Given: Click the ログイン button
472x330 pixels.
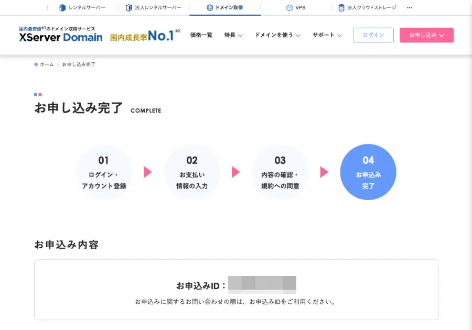Looking at the screenshot, I should 373,35.
